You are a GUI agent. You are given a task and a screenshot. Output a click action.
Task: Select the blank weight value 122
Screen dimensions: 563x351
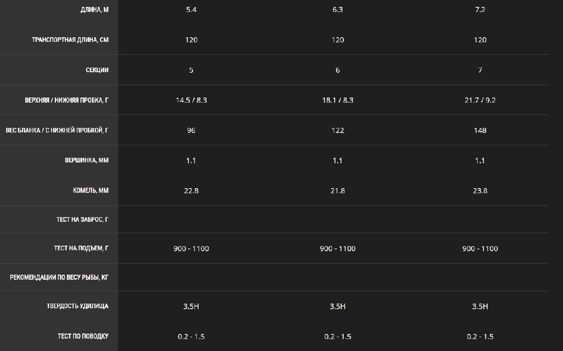pyautogui.click(x=337, y=131)
